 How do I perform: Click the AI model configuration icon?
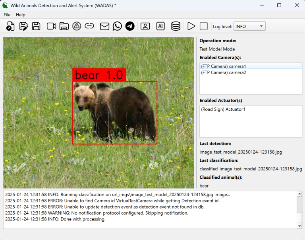160,26
